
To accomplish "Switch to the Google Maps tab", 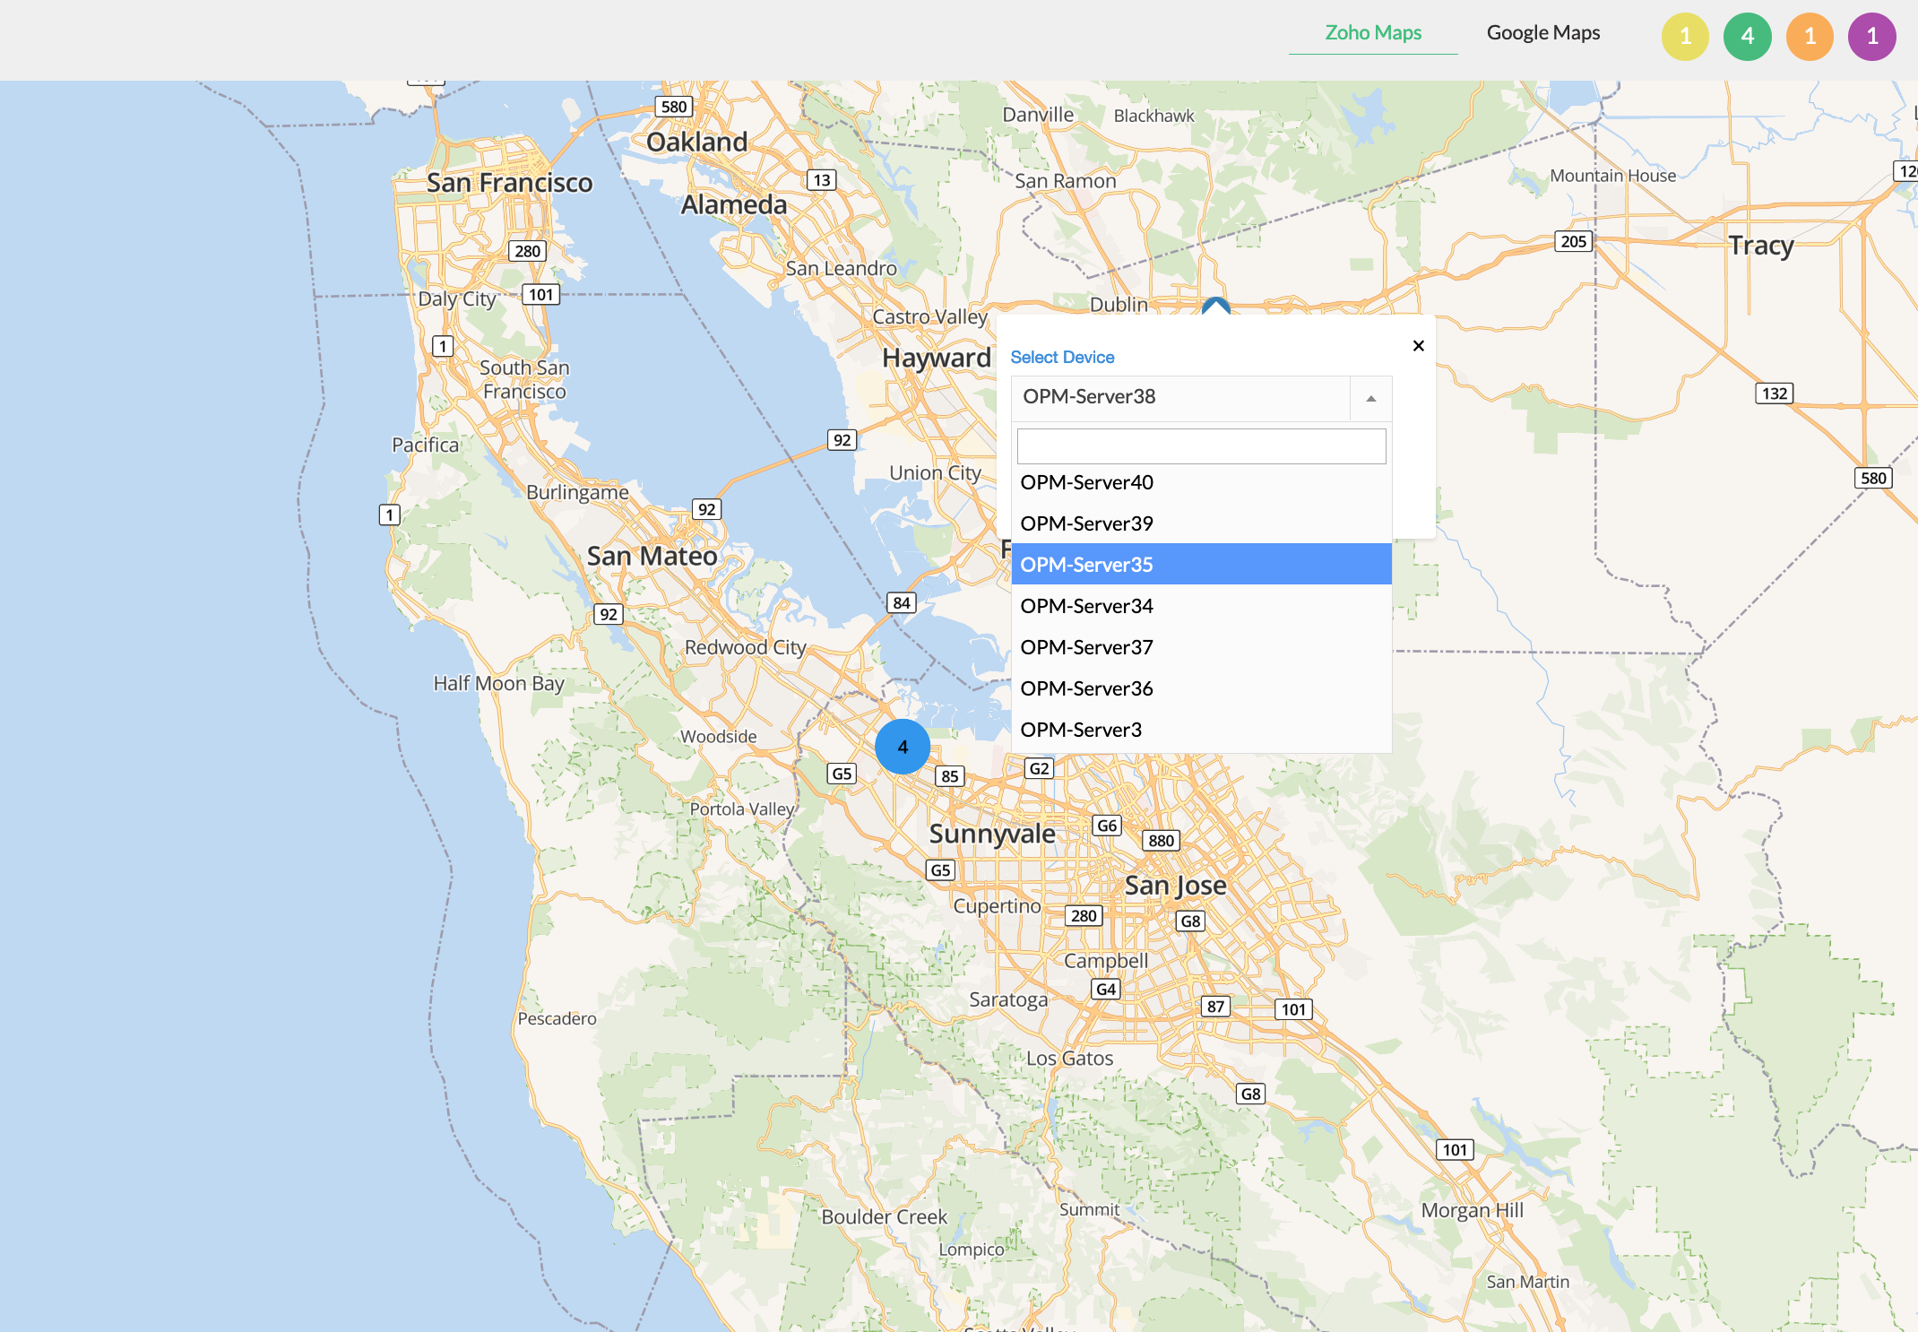I will point(1542,33).
